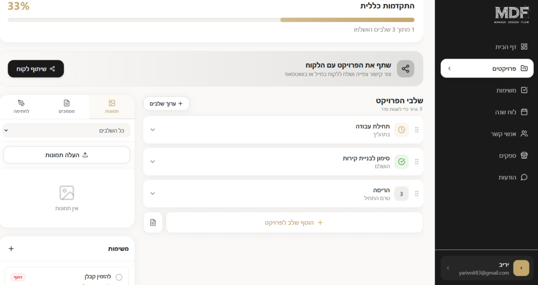Open the יריב user account card
Viewport: 538px width, 285px height.
(487, 268)
